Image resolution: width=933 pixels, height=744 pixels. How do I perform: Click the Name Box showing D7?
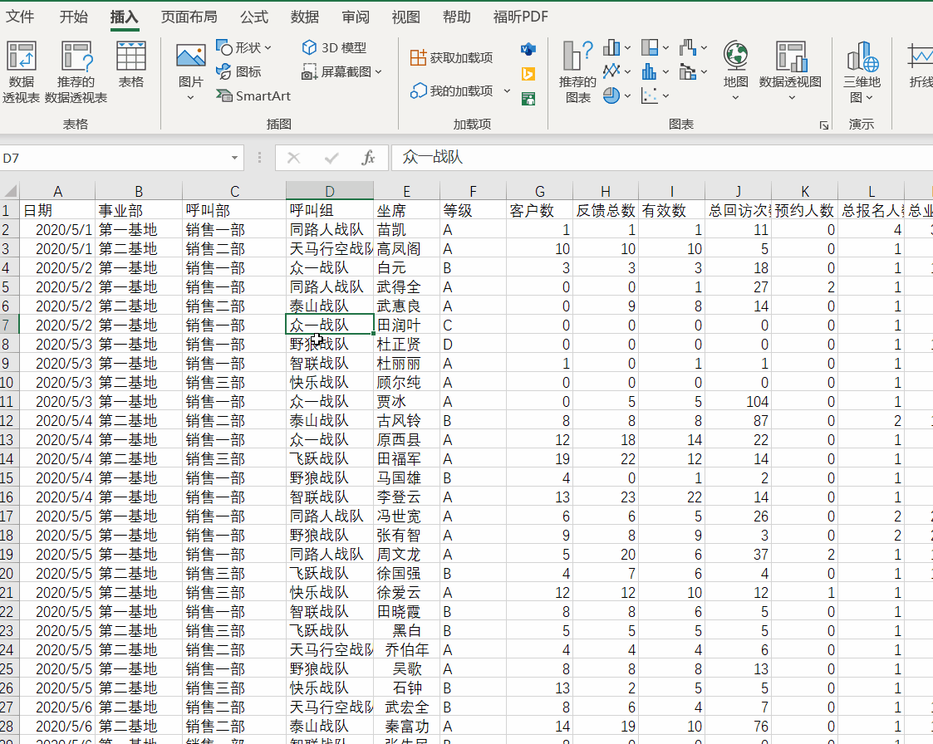[113, 158]
